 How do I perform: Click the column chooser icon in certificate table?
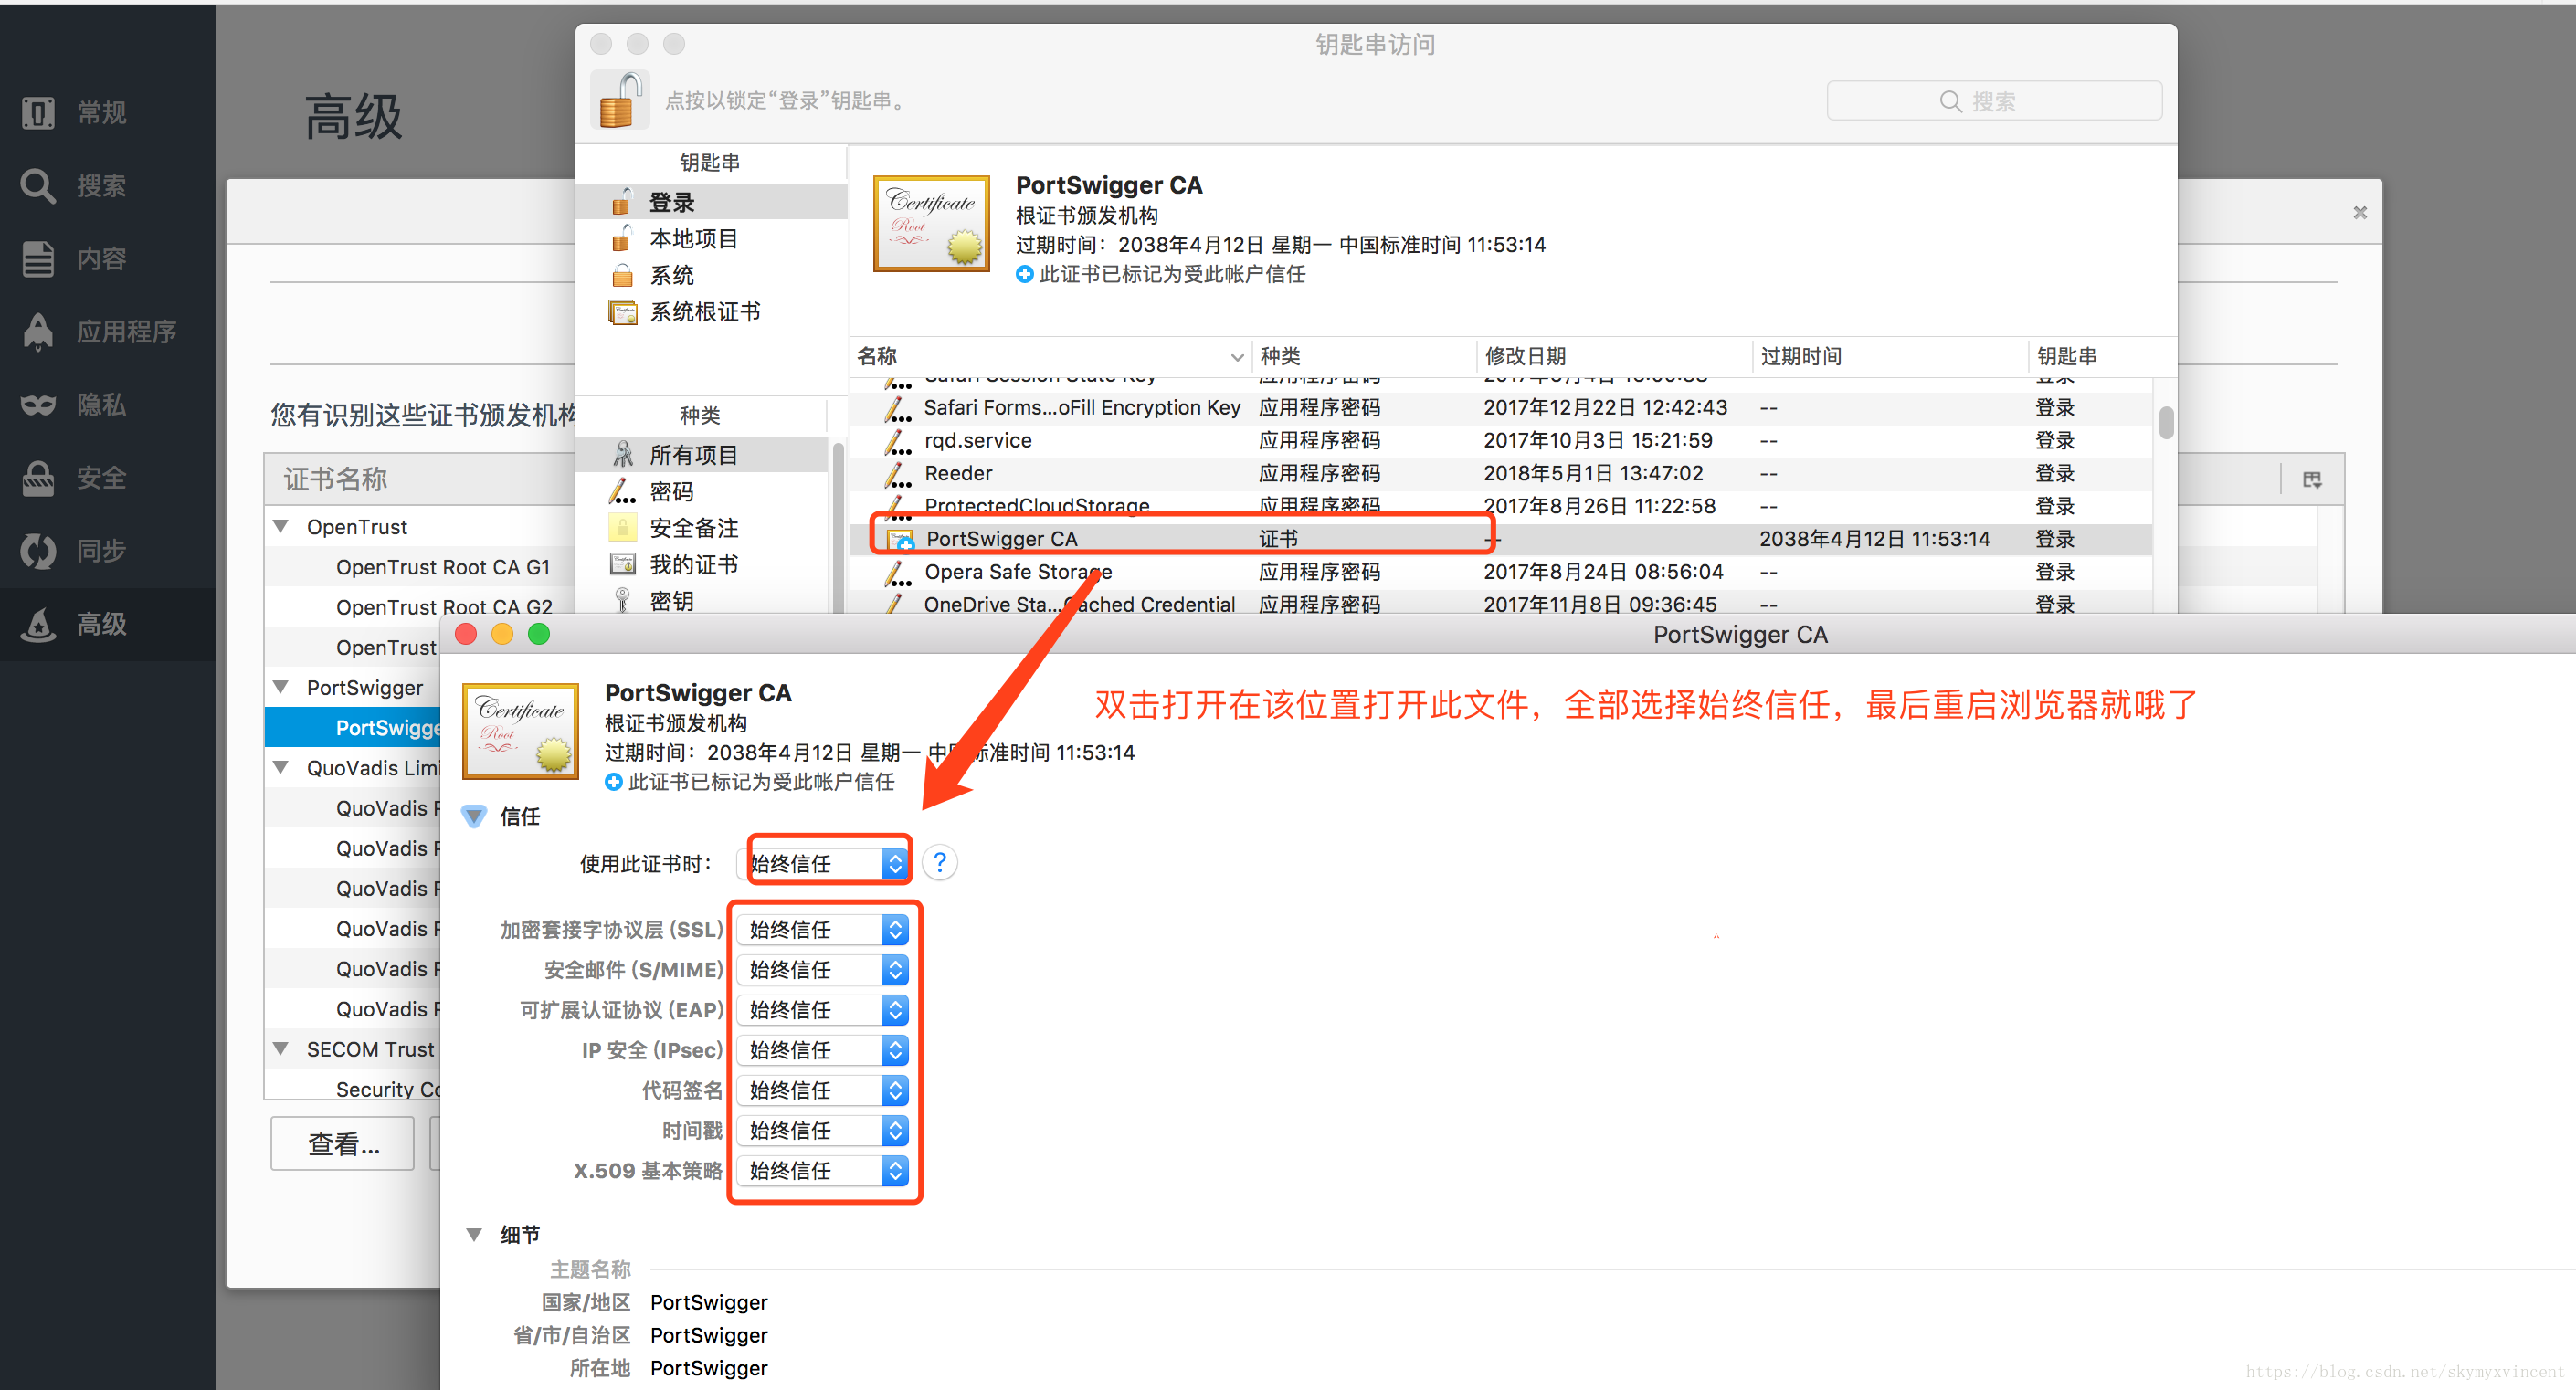click(2311, 479)
